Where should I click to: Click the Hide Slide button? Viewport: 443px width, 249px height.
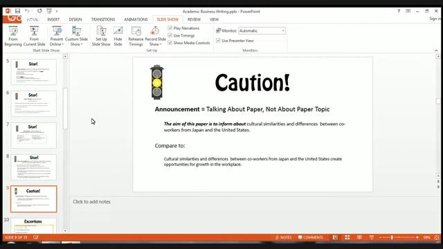pyautogui.click(x=118, y=36)
